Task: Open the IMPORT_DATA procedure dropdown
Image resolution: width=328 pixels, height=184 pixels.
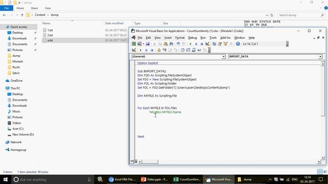Action: pyautogui.click(x=320, y=57)
